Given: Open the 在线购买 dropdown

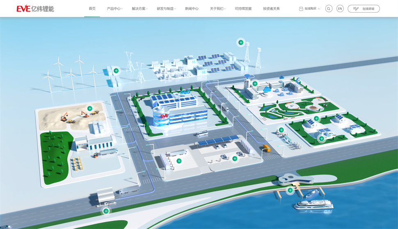Looking at the screenshot, I should coord(309,9).
